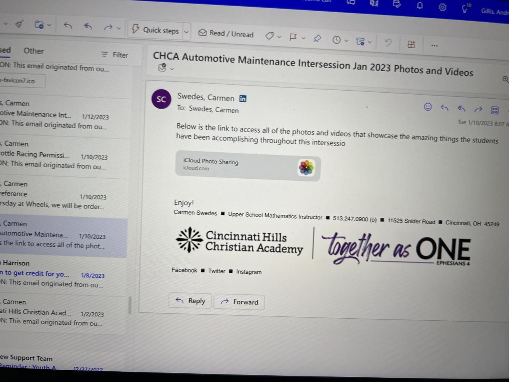Expand the dropdown arrow below the subject
The height and width of the screenshot is (382, 509).
[172, 68]
